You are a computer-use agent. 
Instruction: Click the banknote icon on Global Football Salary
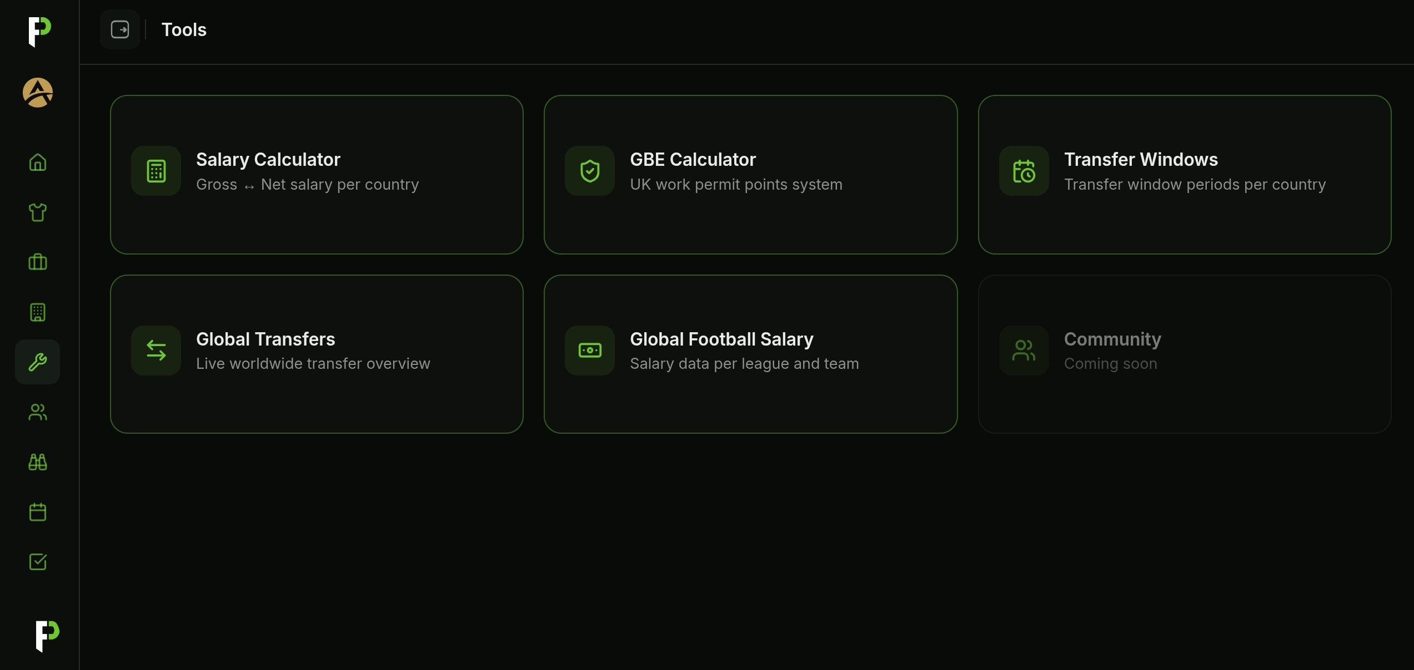coord(590,351)
